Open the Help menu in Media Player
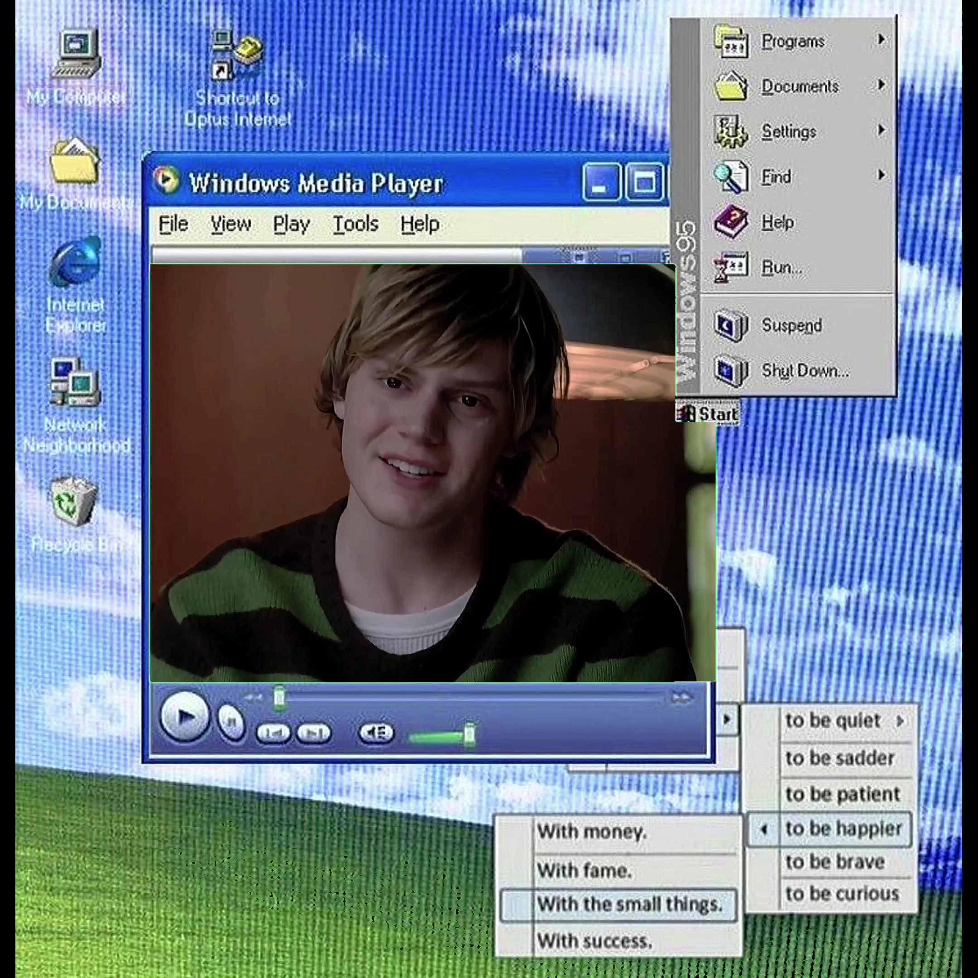 420,224
